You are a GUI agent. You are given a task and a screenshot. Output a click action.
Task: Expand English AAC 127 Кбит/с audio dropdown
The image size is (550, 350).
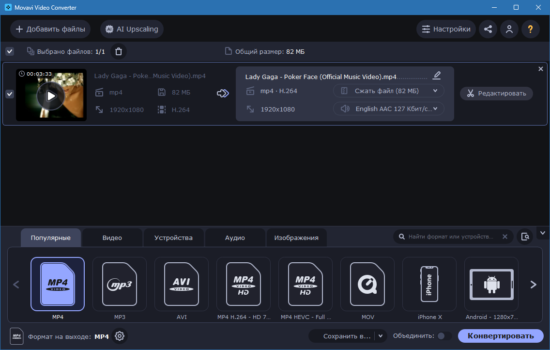(388, 109)
